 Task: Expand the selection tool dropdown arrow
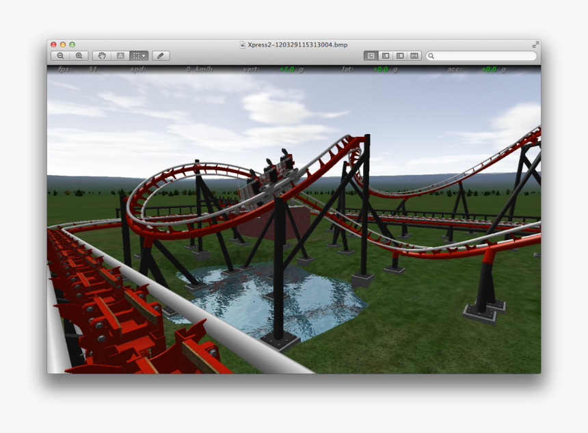coord(144,55)
